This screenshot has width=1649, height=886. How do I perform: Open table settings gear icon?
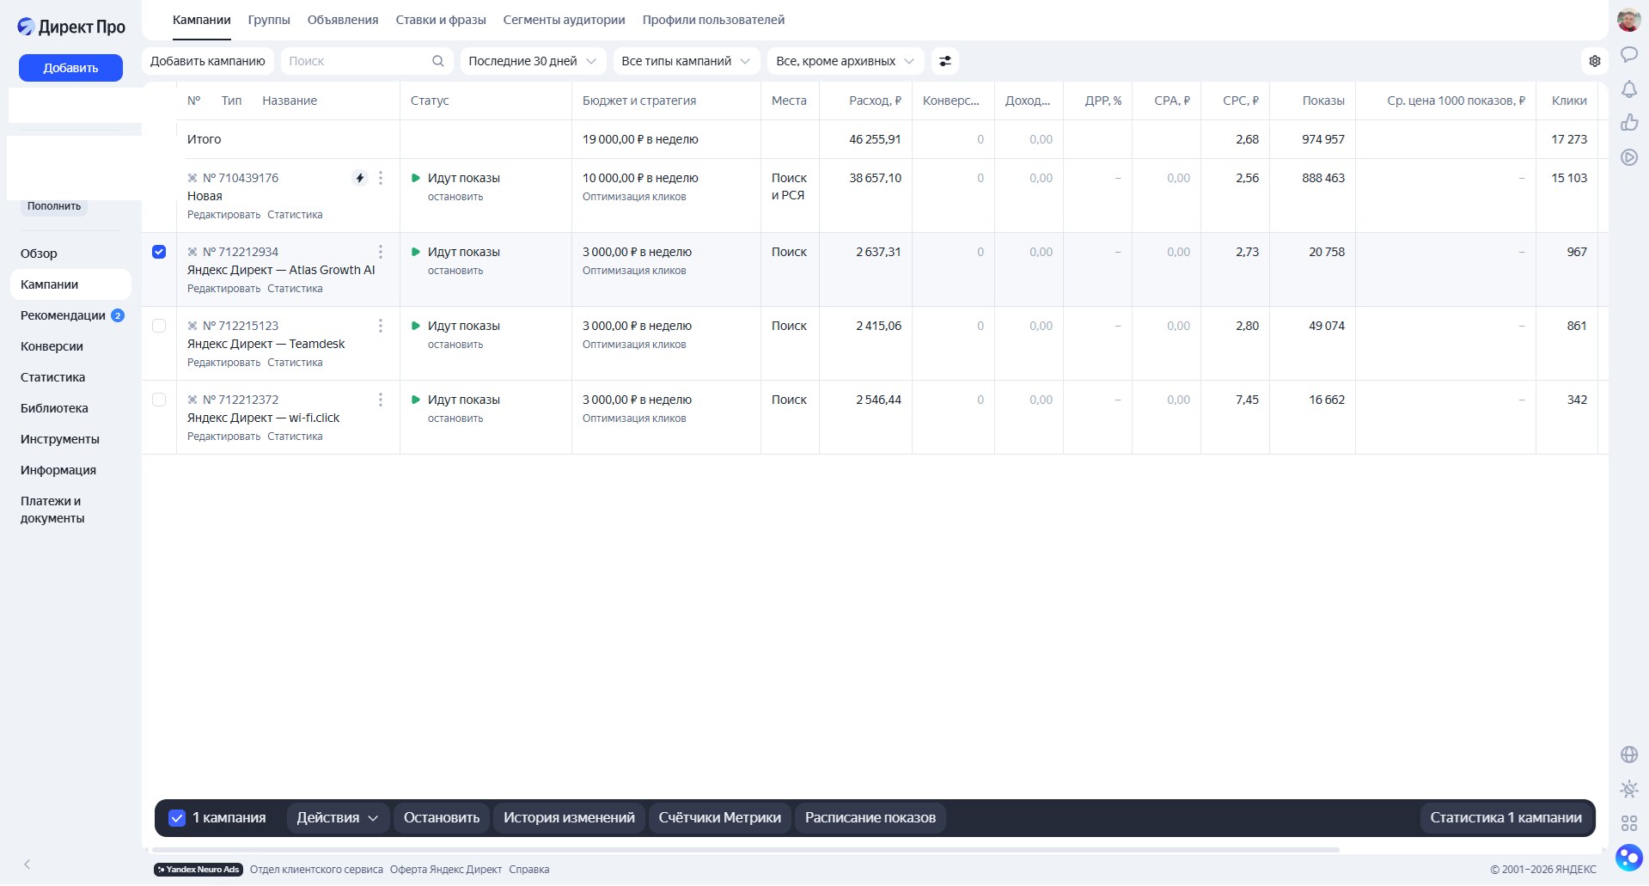tap(1595, 61)
